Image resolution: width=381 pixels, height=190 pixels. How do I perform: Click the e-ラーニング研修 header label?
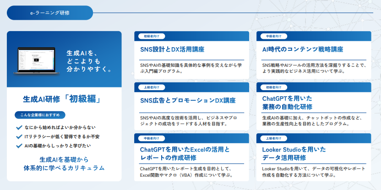coord(50,13)
